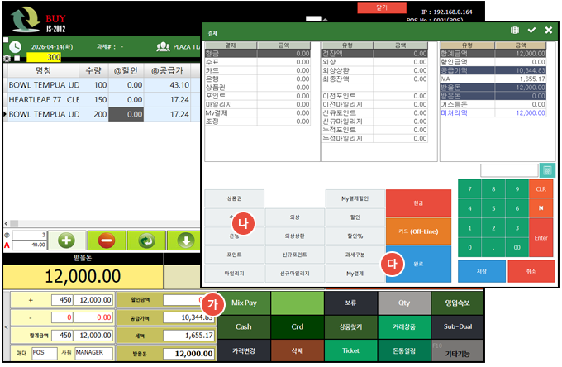Click the 신규포인트 new points button
Screen dimensions: 562x367
[294, 255]
